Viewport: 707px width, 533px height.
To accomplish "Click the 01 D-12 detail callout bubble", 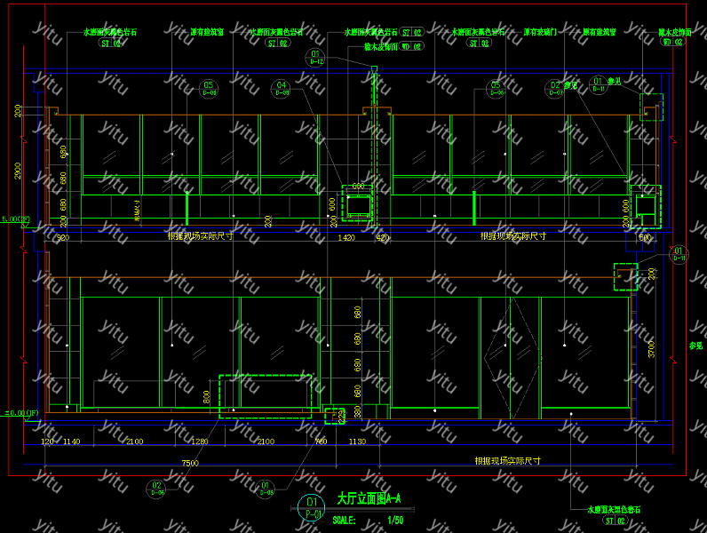I will tap(316, 58).
